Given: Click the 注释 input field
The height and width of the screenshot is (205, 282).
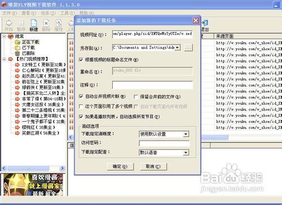Looking at the screenshot, I should click(x=152, y=85).
